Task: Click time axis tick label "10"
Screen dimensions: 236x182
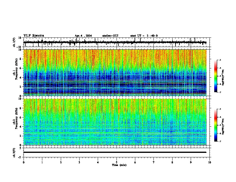Action: point(209,162)
